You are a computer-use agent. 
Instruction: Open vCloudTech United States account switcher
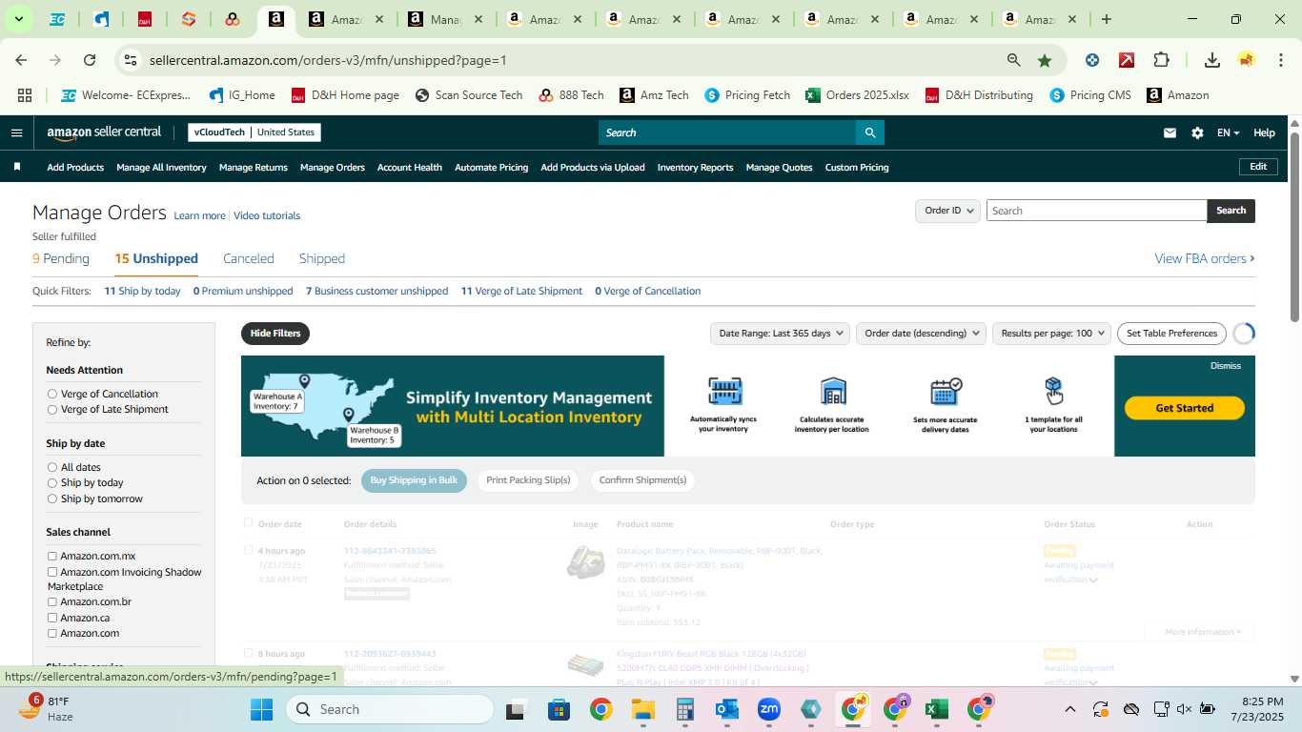click(x=254, y=132)
